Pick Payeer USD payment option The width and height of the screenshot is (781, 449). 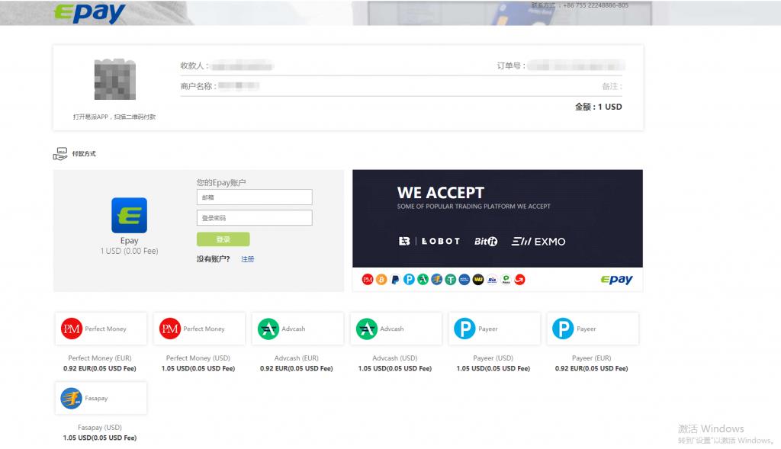coord(494,329)
